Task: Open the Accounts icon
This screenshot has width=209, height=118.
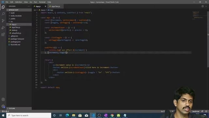Action: click(3, 99)
